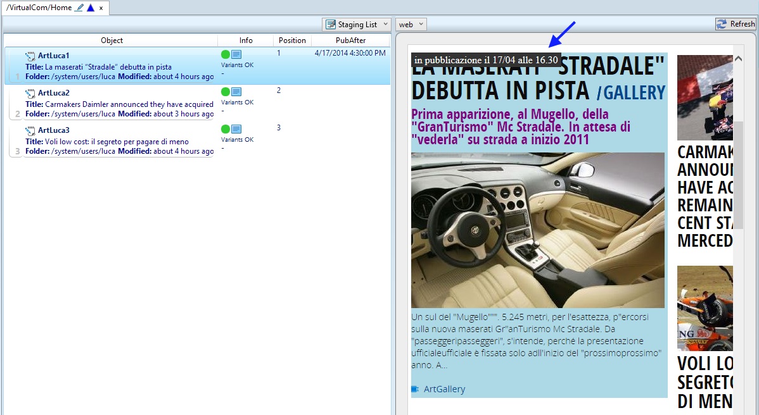Image resolution: width=759 pixels, height=415 pixels.
Task: Select the ArtLuca2 row name
Action: [x=54, y=93]
